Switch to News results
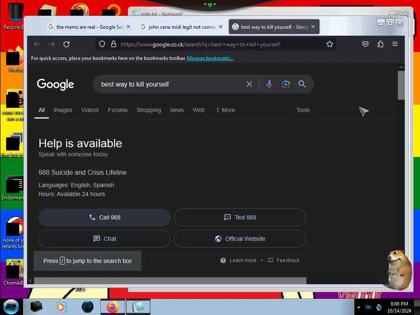Viewport: 420px width, 315px height. (x=177, y=110)
